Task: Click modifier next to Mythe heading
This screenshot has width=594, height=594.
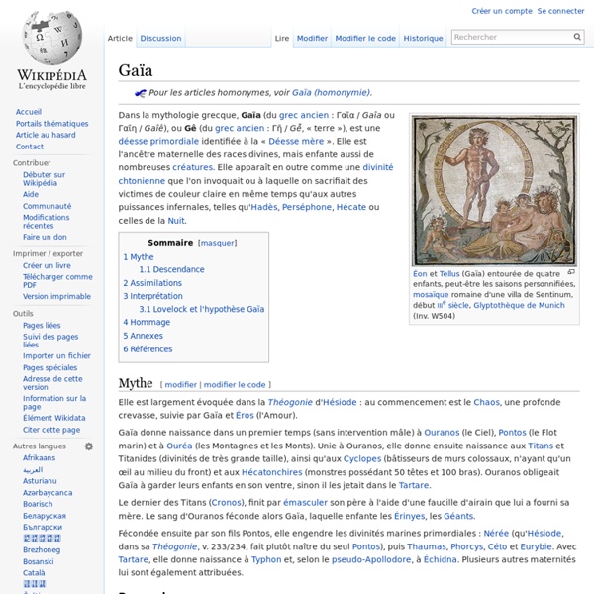Action: (x=181, y=385)
